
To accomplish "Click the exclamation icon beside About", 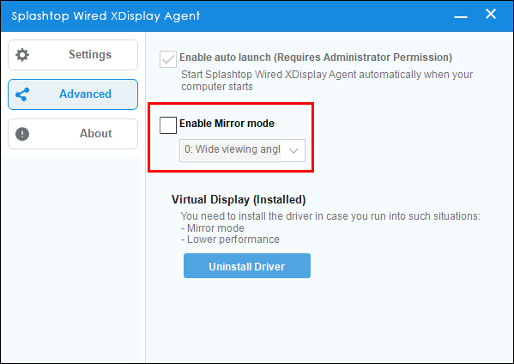I will (22, 134).
